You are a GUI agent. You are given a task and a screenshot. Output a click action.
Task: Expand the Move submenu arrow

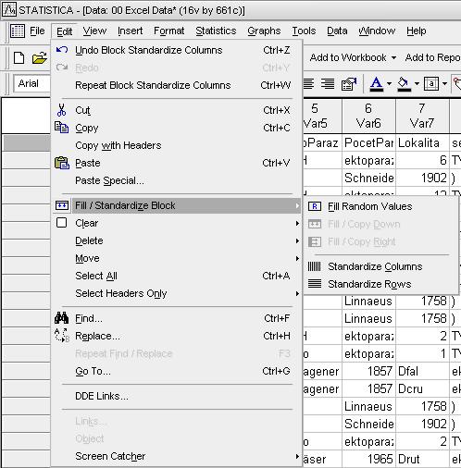click(297, 258)
